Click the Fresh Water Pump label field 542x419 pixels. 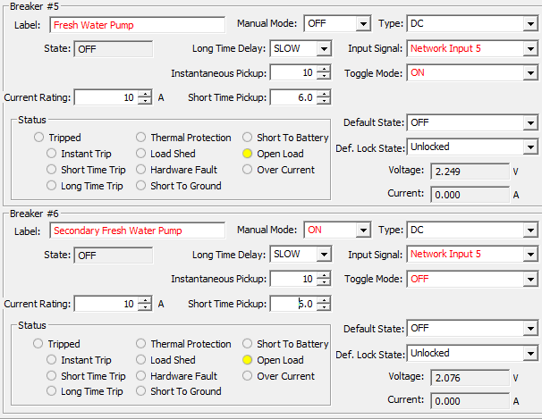[x=137, y=25]
